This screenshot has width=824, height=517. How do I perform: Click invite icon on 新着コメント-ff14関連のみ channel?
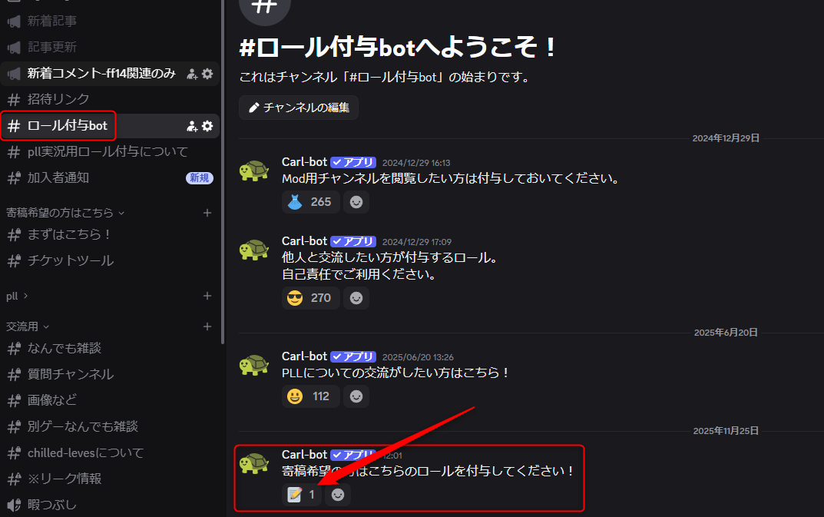coord(192,74)
